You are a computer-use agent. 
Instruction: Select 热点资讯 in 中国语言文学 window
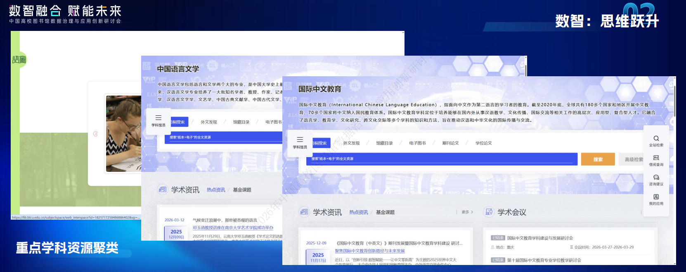point(216,190)
